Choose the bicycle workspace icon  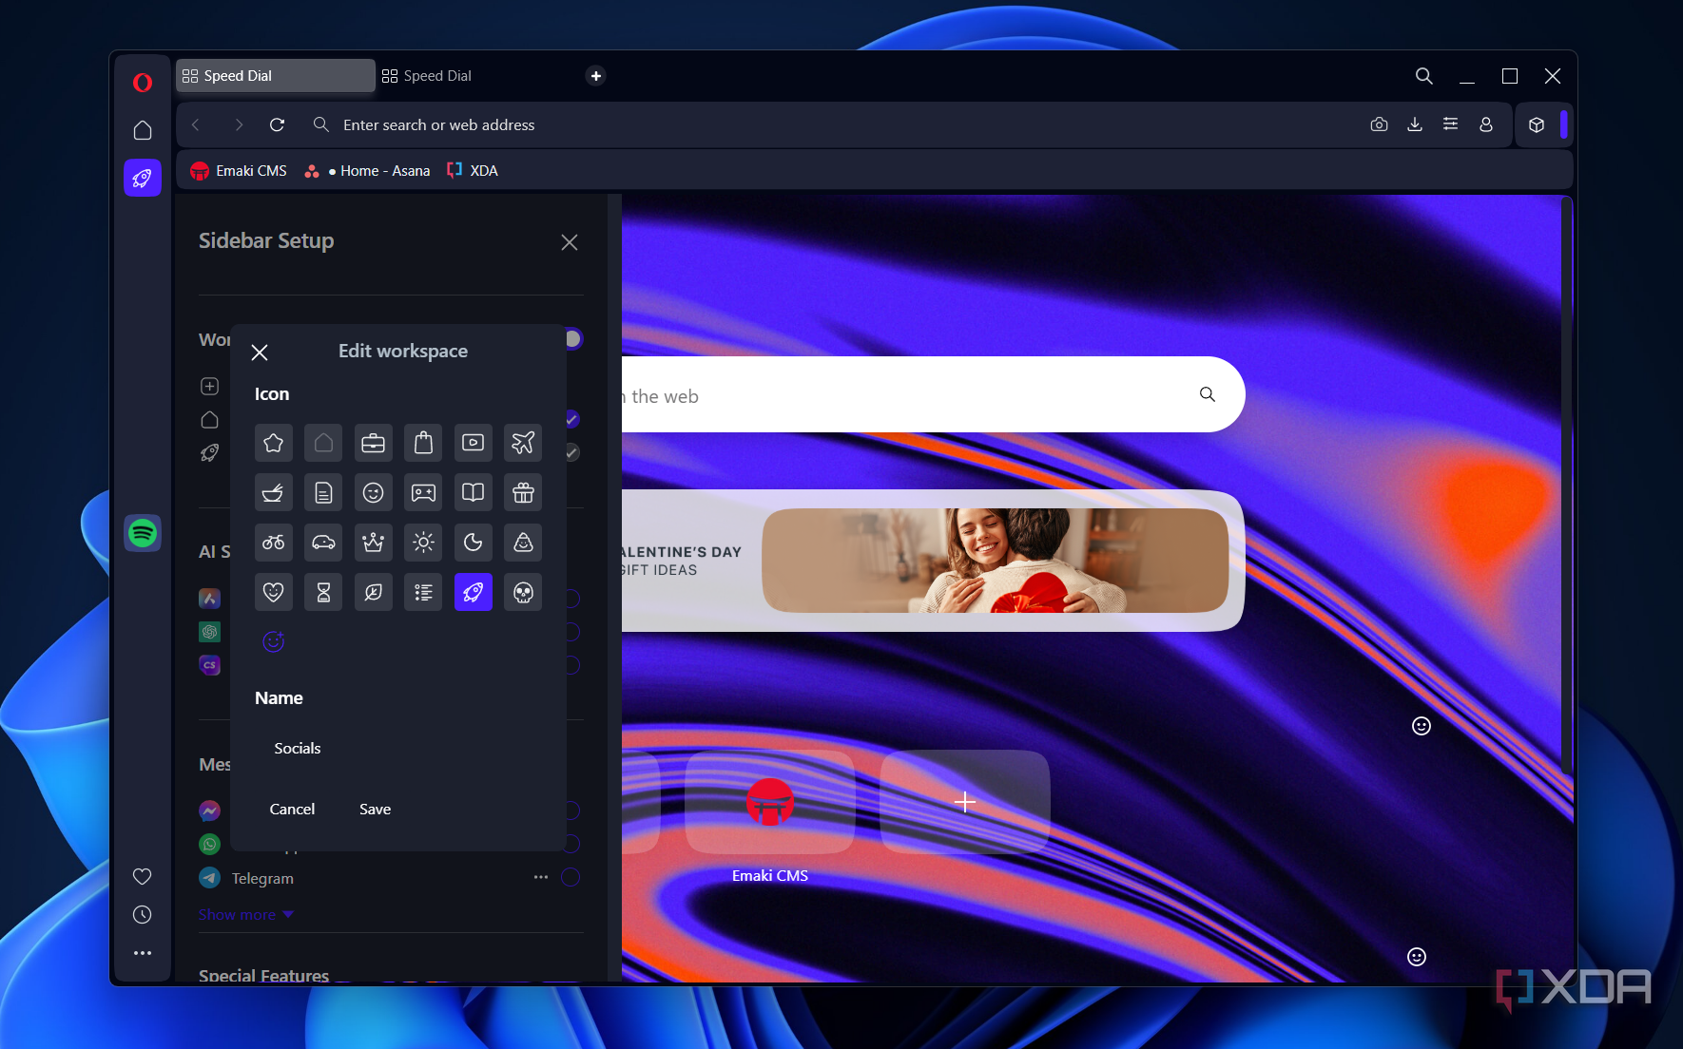coord(274,543)
